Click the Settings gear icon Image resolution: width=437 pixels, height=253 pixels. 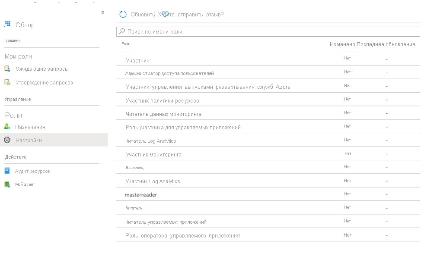(7, 140)
